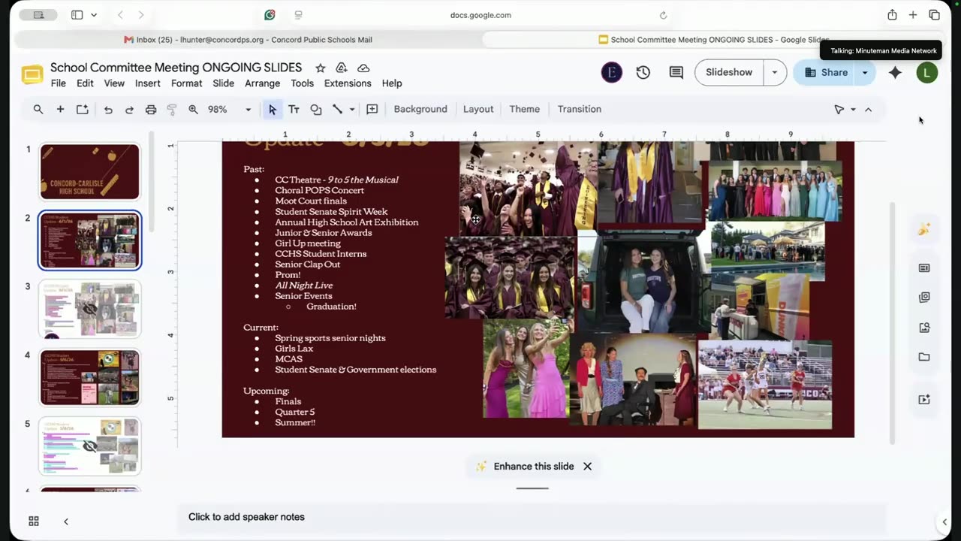Open the comments history icon
The height and width of the screenshot is (541, 961).
coord(676,72)
